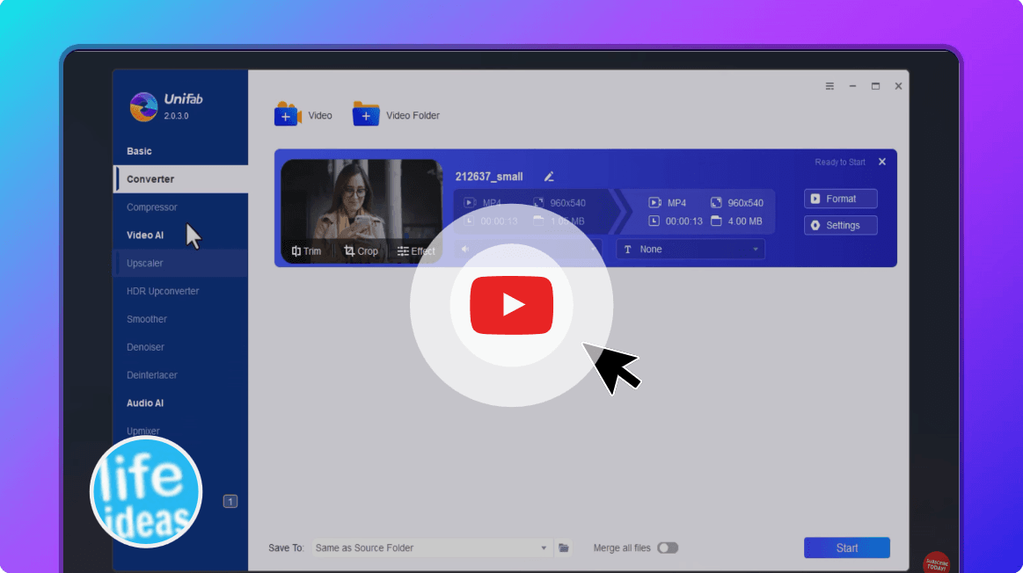Toggle the Merge all files switch
Viewport: 1023px width, 573px height.
click(x=668, y=548)
